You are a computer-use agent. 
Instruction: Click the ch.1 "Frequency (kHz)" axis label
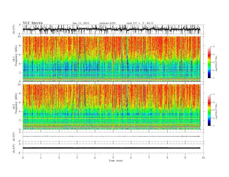tap(16, 56)
